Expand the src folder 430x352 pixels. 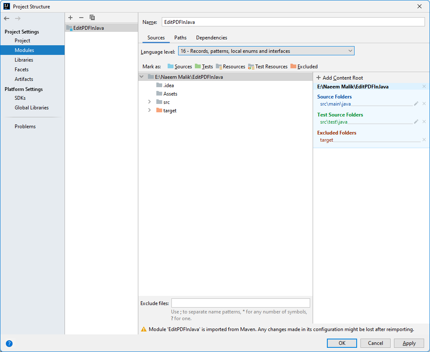(149, 102)
